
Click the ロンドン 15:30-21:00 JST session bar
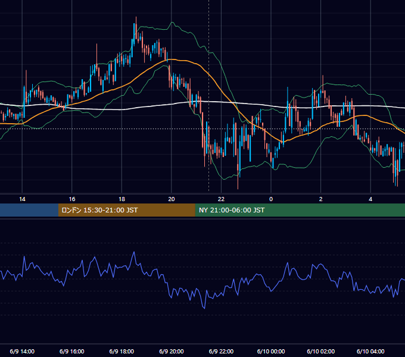[x=126, y=210]
